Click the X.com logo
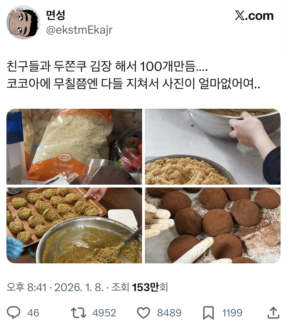This screenshot has width=287, height=333. click(254, 16)
